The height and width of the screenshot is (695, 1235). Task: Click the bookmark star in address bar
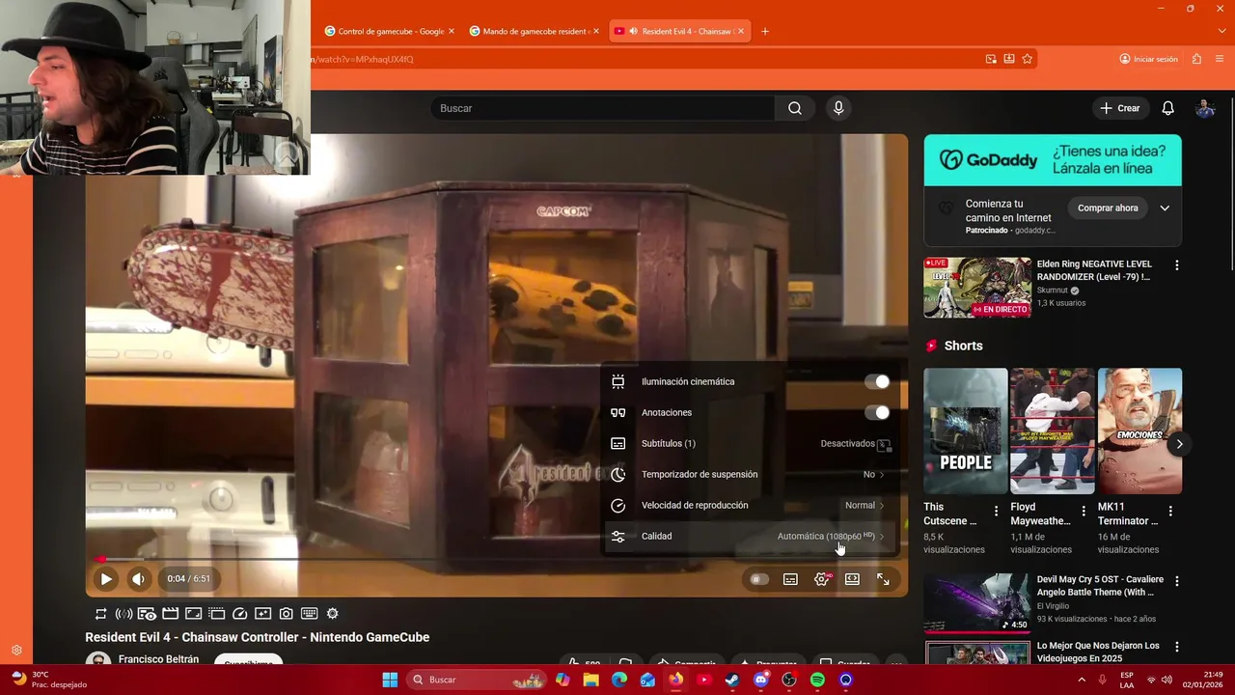click(x=1028, y=59)
